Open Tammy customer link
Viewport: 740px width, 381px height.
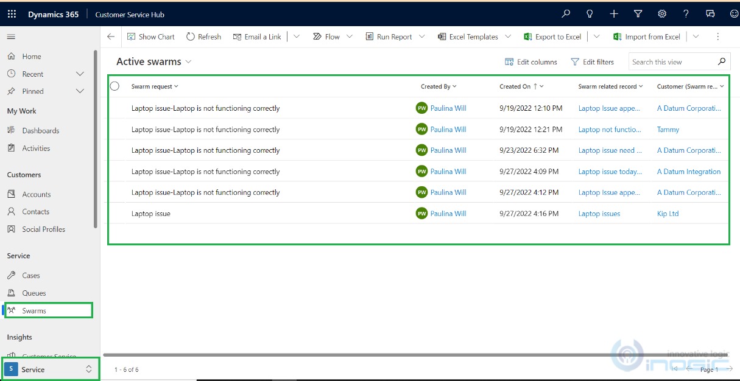[x=668, y=130]
